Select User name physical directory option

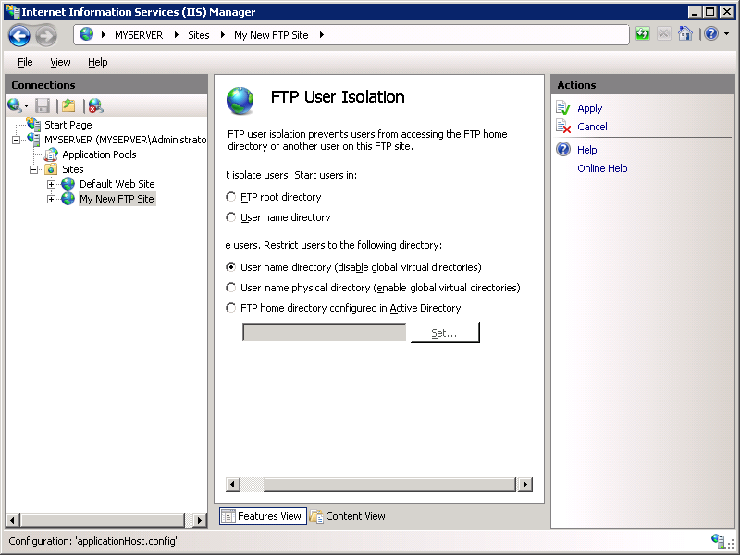(x=230, y=288)
